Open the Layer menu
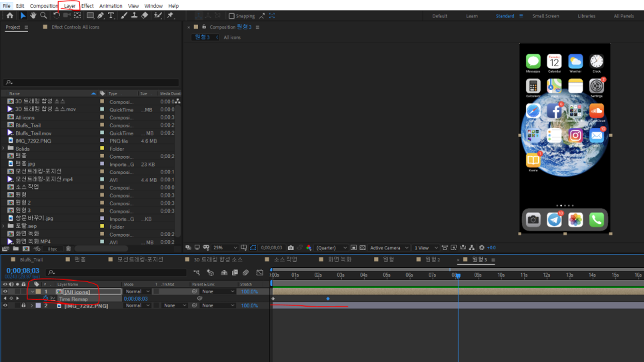The width and height of the screenshot is (644, 362). (69, 6)
